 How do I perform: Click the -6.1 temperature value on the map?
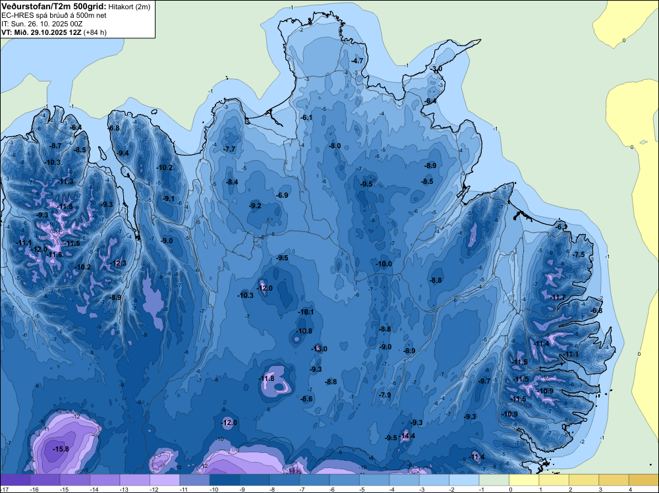click(x=307, y=118)
